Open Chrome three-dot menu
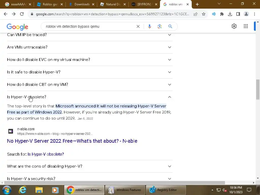The width and height of the screenshot is (260, 195). click(x=254, y=14)
